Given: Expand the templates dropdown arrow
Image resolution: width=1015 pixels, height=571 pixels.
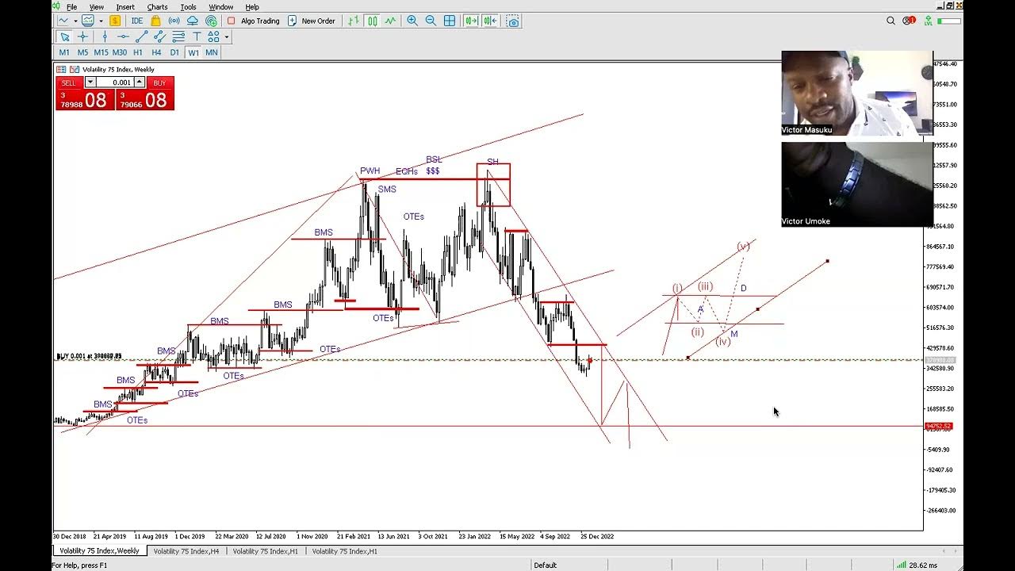Looking at the screenshot, I should pos(100,21).
